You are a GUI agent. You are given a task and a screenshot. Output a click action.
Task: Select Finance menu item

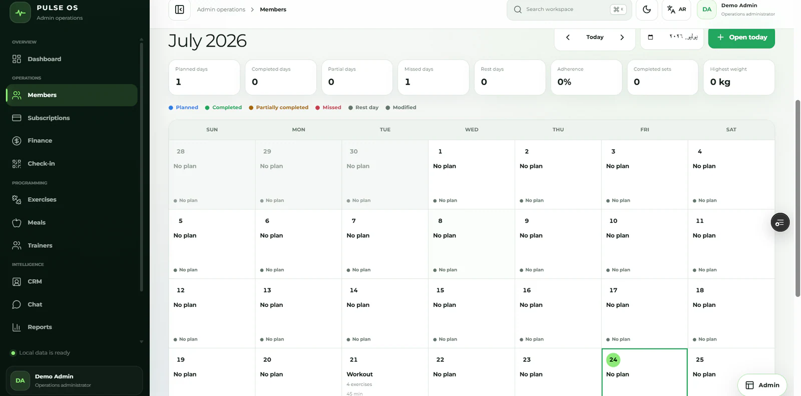click(x=72, y=141)
